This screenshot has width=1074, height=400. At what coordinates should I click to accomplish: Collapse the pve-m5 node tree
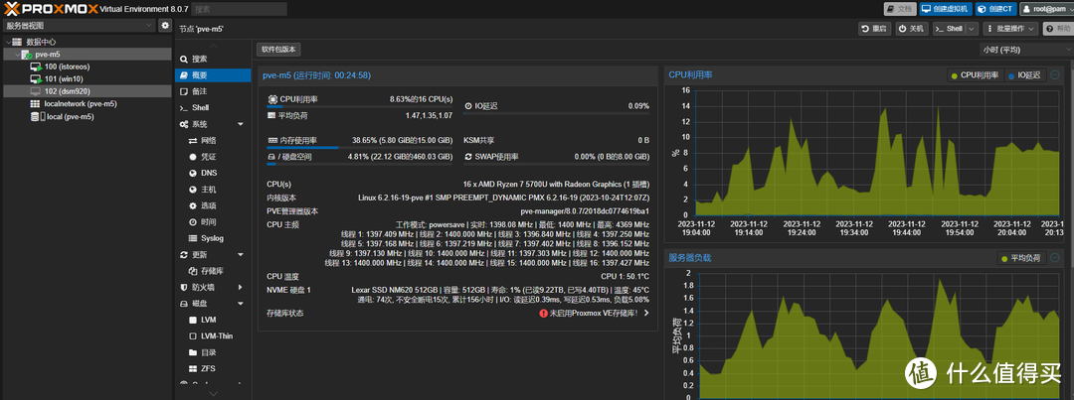(x=18, y=54)
